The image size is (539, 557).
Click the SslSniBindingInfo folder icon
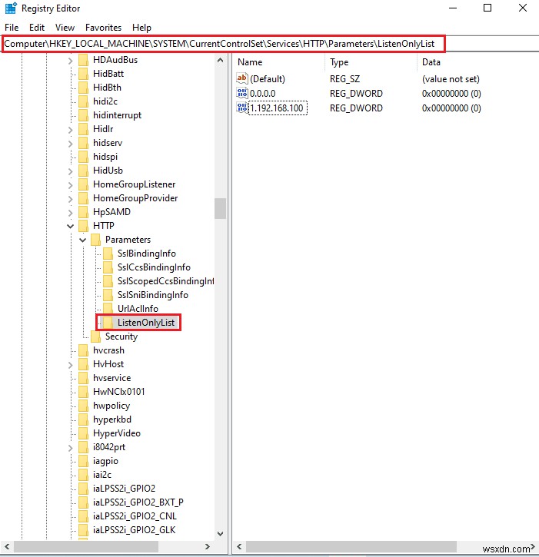click(x=108, y=295)
